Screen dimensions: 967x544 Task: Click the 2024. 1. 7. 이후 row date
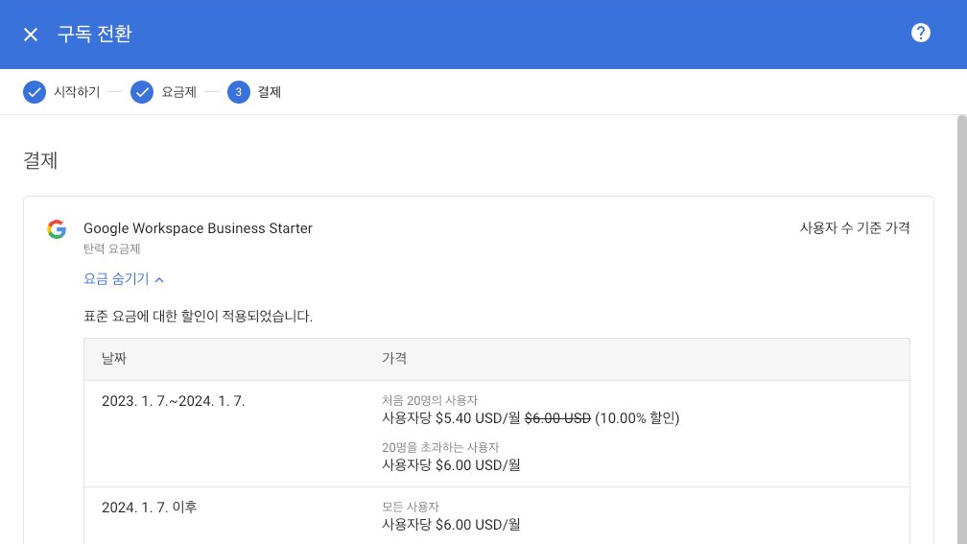point(150,507)
